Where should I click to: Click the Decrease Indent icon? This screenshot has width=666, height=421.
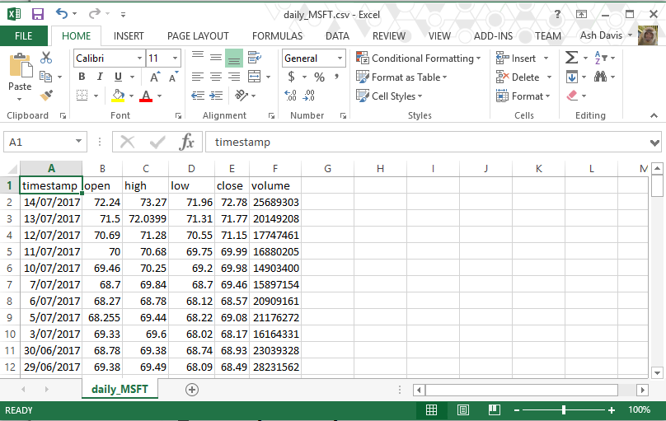(x=198, y=96)
